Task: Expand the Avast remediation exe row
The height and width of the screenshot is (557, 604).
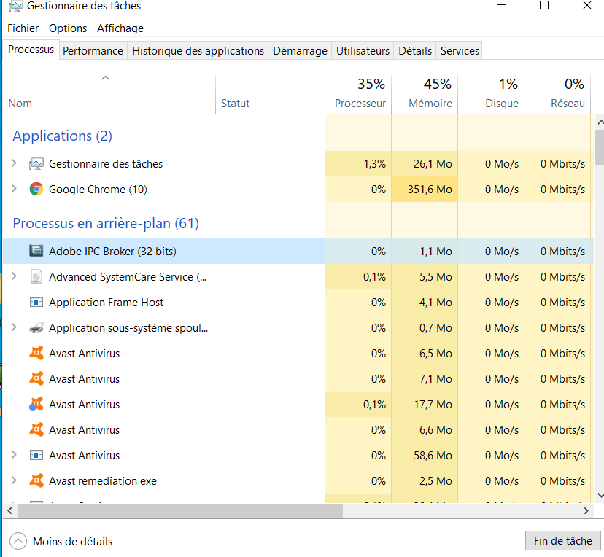Action: coord(15,480)
